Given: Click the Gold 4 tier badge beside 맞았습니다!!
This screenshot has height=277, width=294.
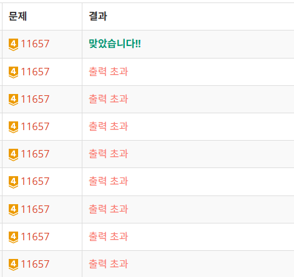Looking at the screenshot, I should 13,44.
